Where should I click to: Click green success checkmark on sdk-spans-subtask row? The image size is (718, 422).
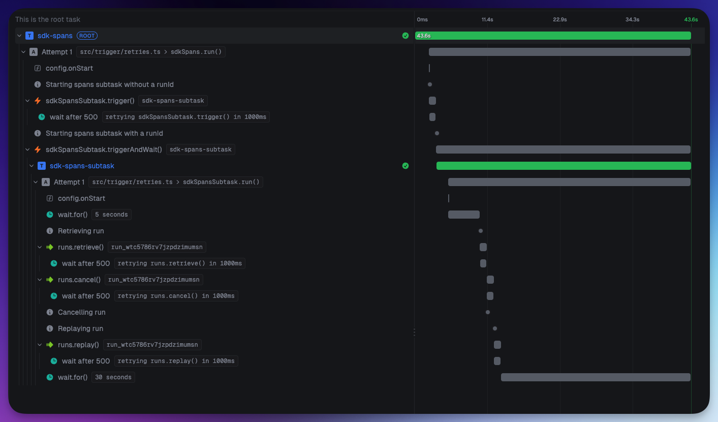point(405,166)
